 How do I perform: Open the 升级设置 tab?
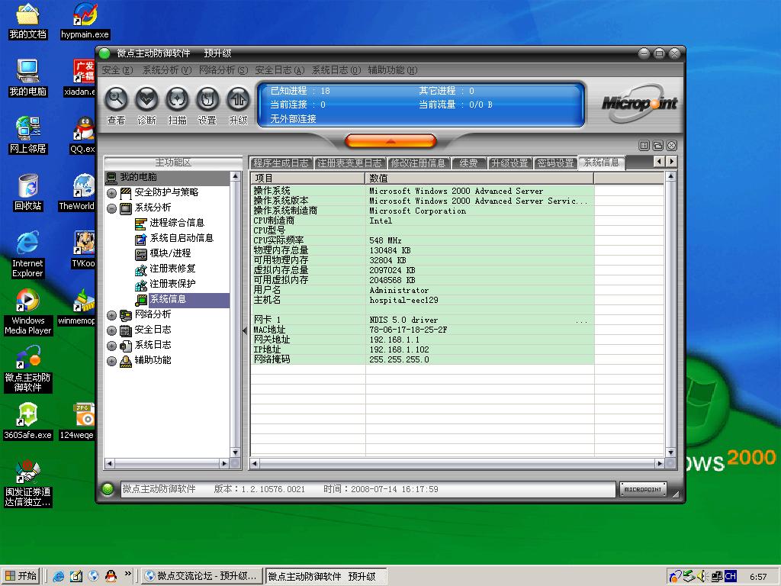point(509,163)
